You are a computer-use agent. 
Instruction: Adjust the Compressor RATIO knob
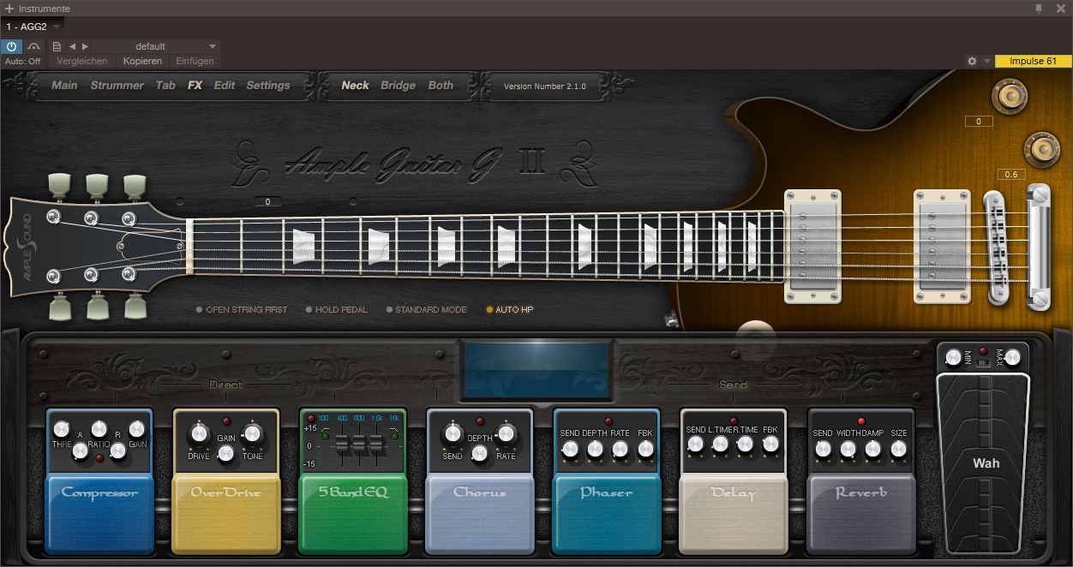99,428
